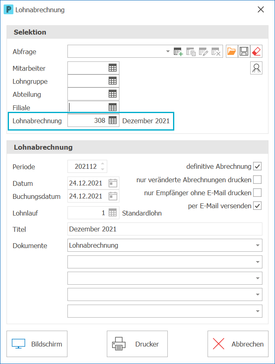Click the copy query icon

pyautogui.click(x=191, y=52)
